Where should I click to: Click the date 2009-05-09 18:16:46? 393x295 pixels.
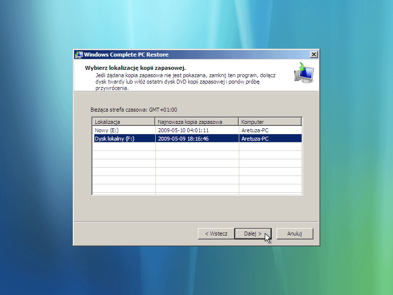tap(183, 139)
